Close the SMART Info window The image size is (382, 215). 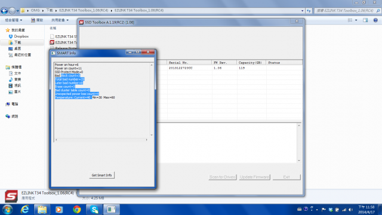148,52
